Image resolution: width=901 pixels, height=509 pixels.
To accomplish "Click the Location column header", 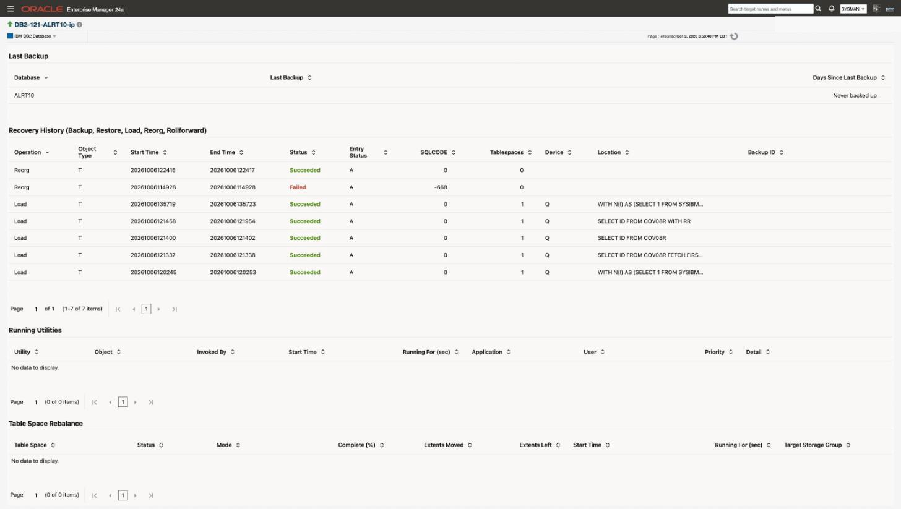I will (609, 152).
